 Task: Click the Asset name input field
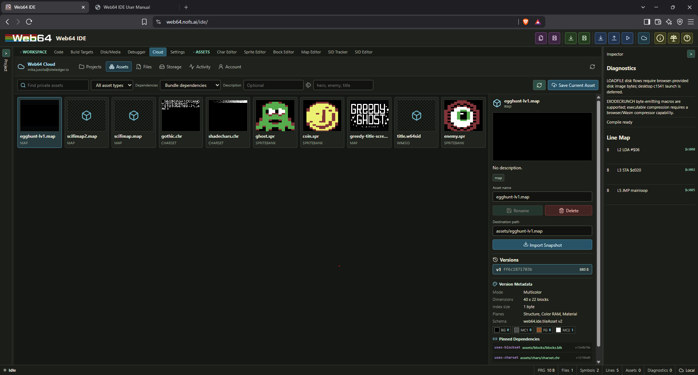coord(542,197)
